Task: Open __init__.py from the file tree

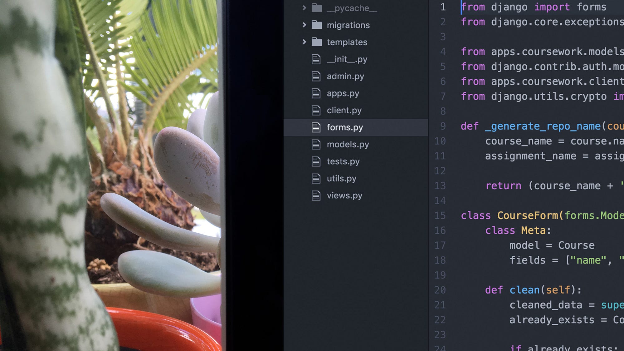Action: pyautogui.click(x=347, y=59)
